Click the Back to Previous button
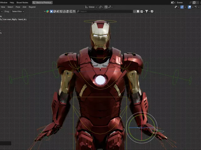The height and width of the screenshot is (150, 201). (42, 2)
